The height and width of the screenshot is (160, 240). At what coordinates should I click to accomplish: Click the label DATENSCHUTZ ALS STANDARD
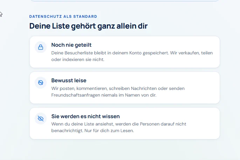63,16
